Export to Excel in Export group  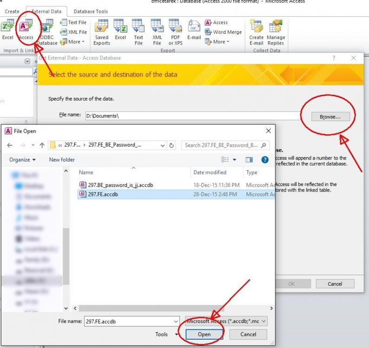tap(120, 29)
